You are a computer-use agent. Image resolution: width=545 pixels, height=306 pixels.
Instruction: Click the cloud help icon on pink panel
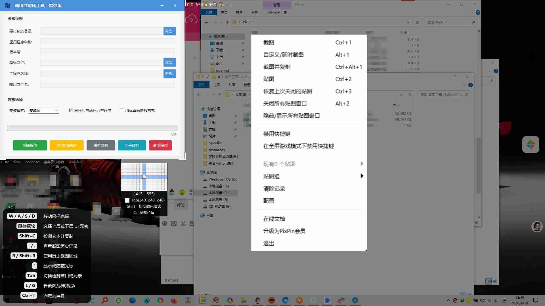point(191,20)
